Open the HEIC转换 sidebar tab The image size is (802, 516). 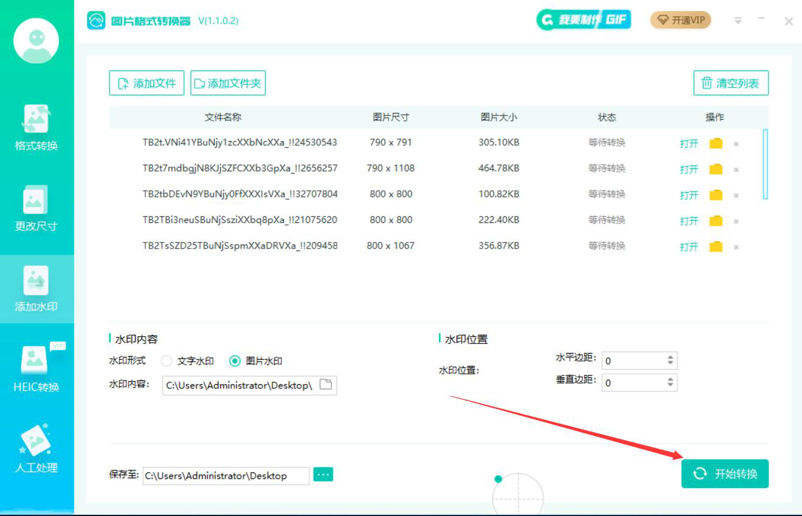coord(36,370)
